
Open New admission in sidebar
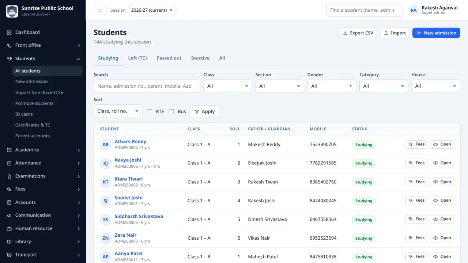click(x=47, y=81)
